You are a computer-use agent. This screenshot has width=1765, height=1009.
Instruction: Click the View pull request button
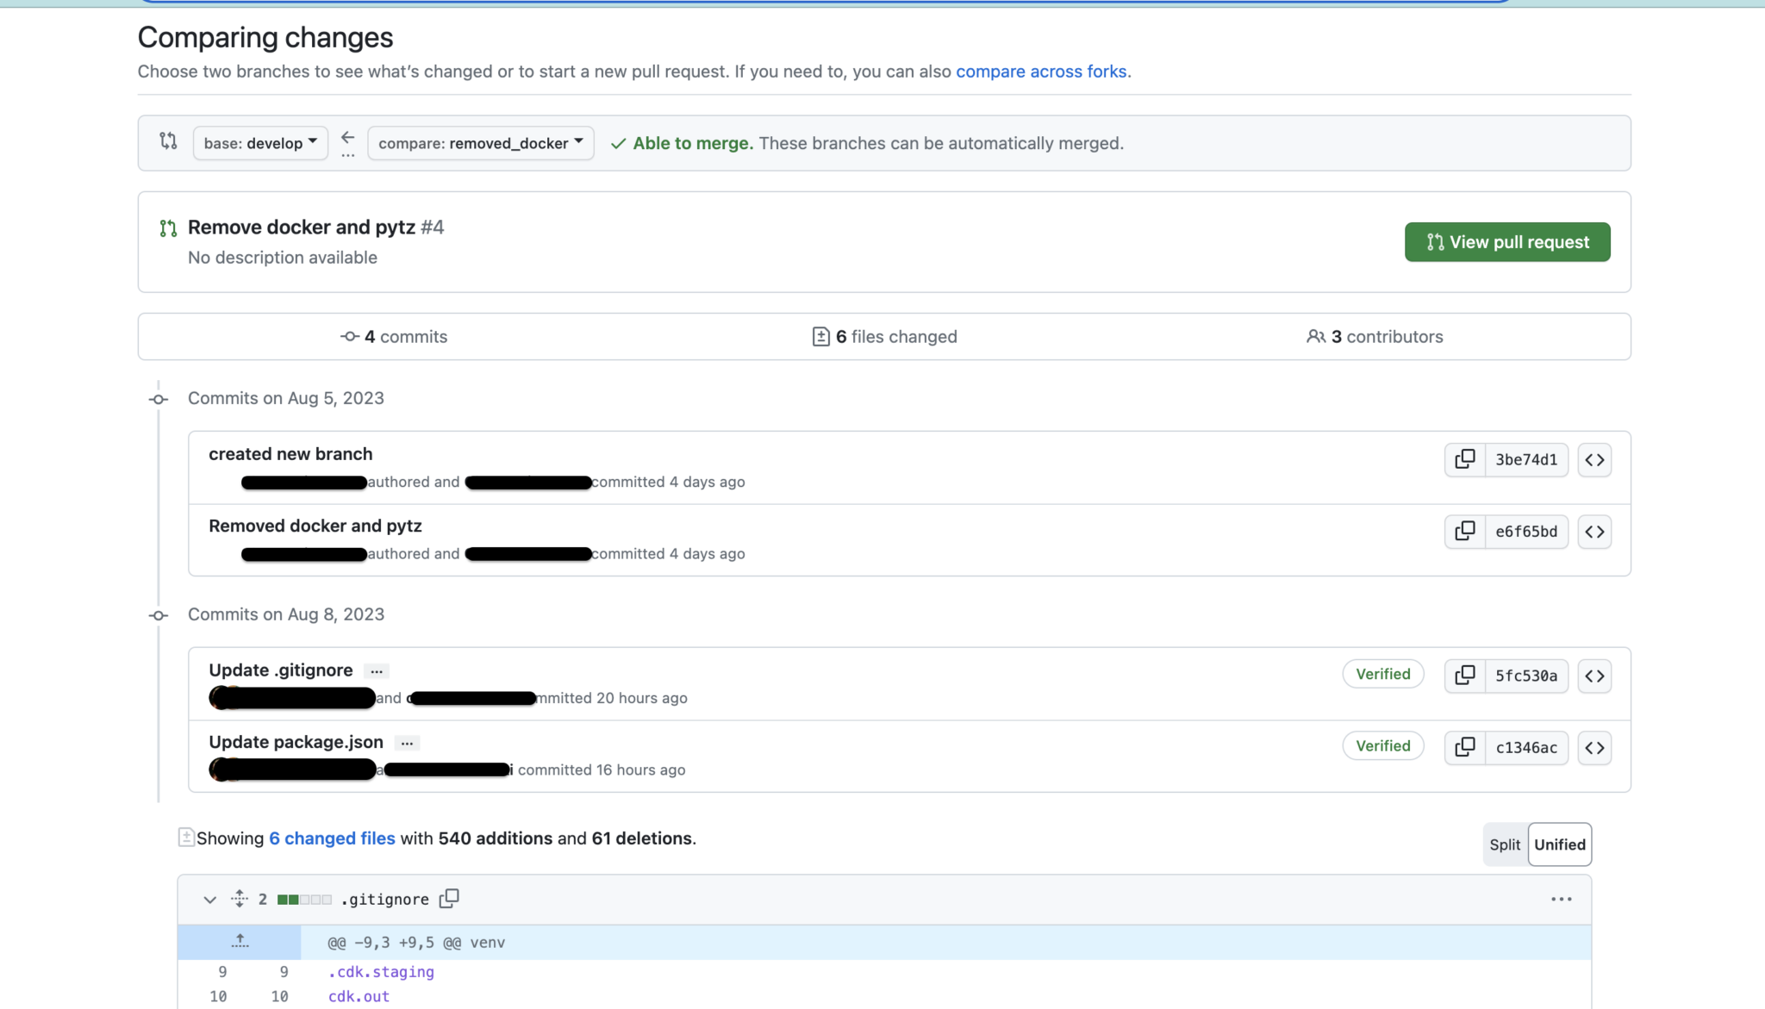(x=1506, y=241)
